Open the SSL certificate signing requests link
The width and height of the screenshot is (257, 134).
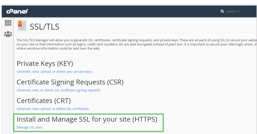59,90
